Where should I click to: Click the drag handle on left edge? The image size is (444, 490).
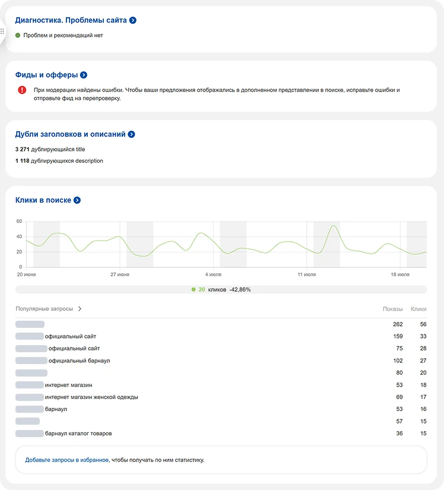[2, 32]
